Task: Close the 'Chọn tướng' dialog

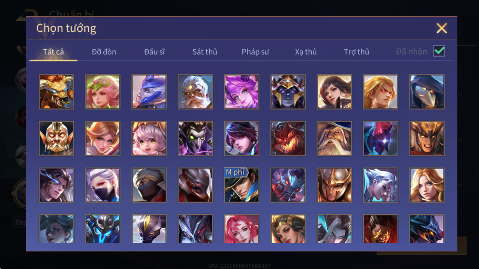Action: pyautogui.click(x=441, y=28)
